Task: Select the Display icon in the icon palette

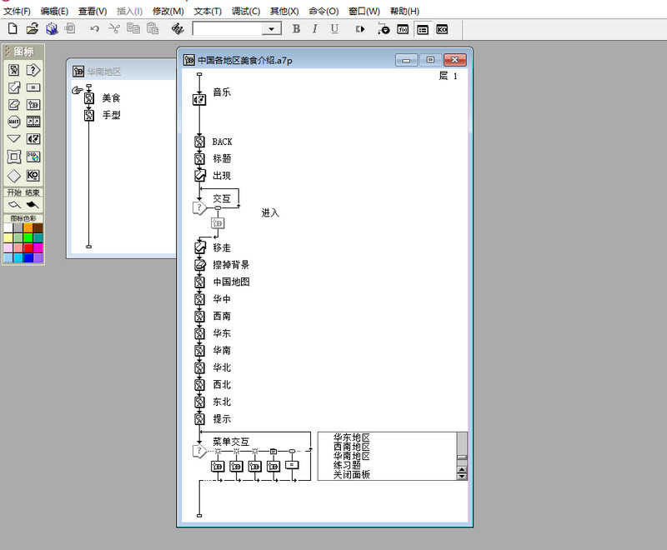Action: [14, 70]
